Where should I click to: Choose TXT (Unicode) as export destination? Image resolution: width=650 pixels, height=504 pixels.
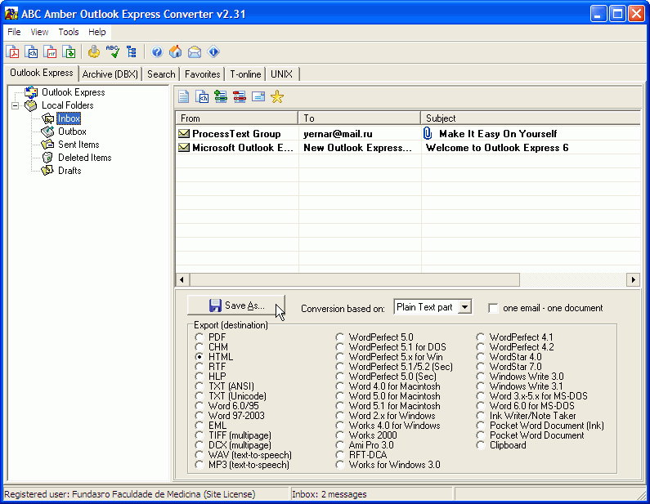[x=199, y=396]
